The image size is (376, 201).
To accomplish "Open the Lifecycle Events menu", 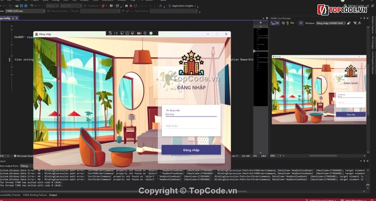I will tap(59, 11).
